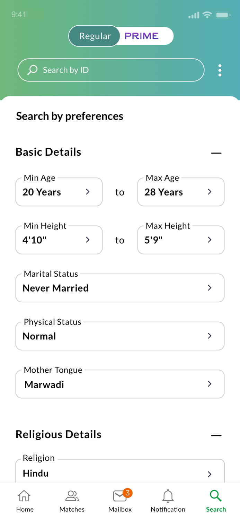Tap the magnifying glass in the search bar
This screenshot has height=520, width=240.
coord(32,70)
